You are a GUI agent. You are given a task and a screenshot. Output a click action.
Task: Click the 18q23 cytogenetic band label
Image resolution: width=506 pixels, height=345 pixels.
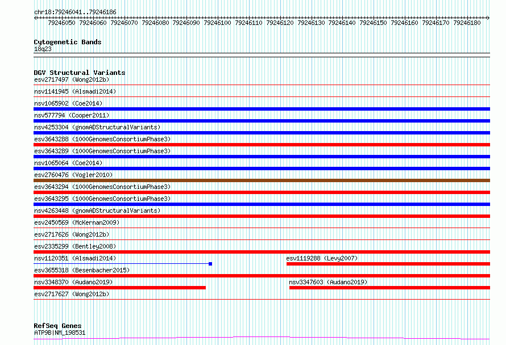pyautogui.click(x=43, y=49)
